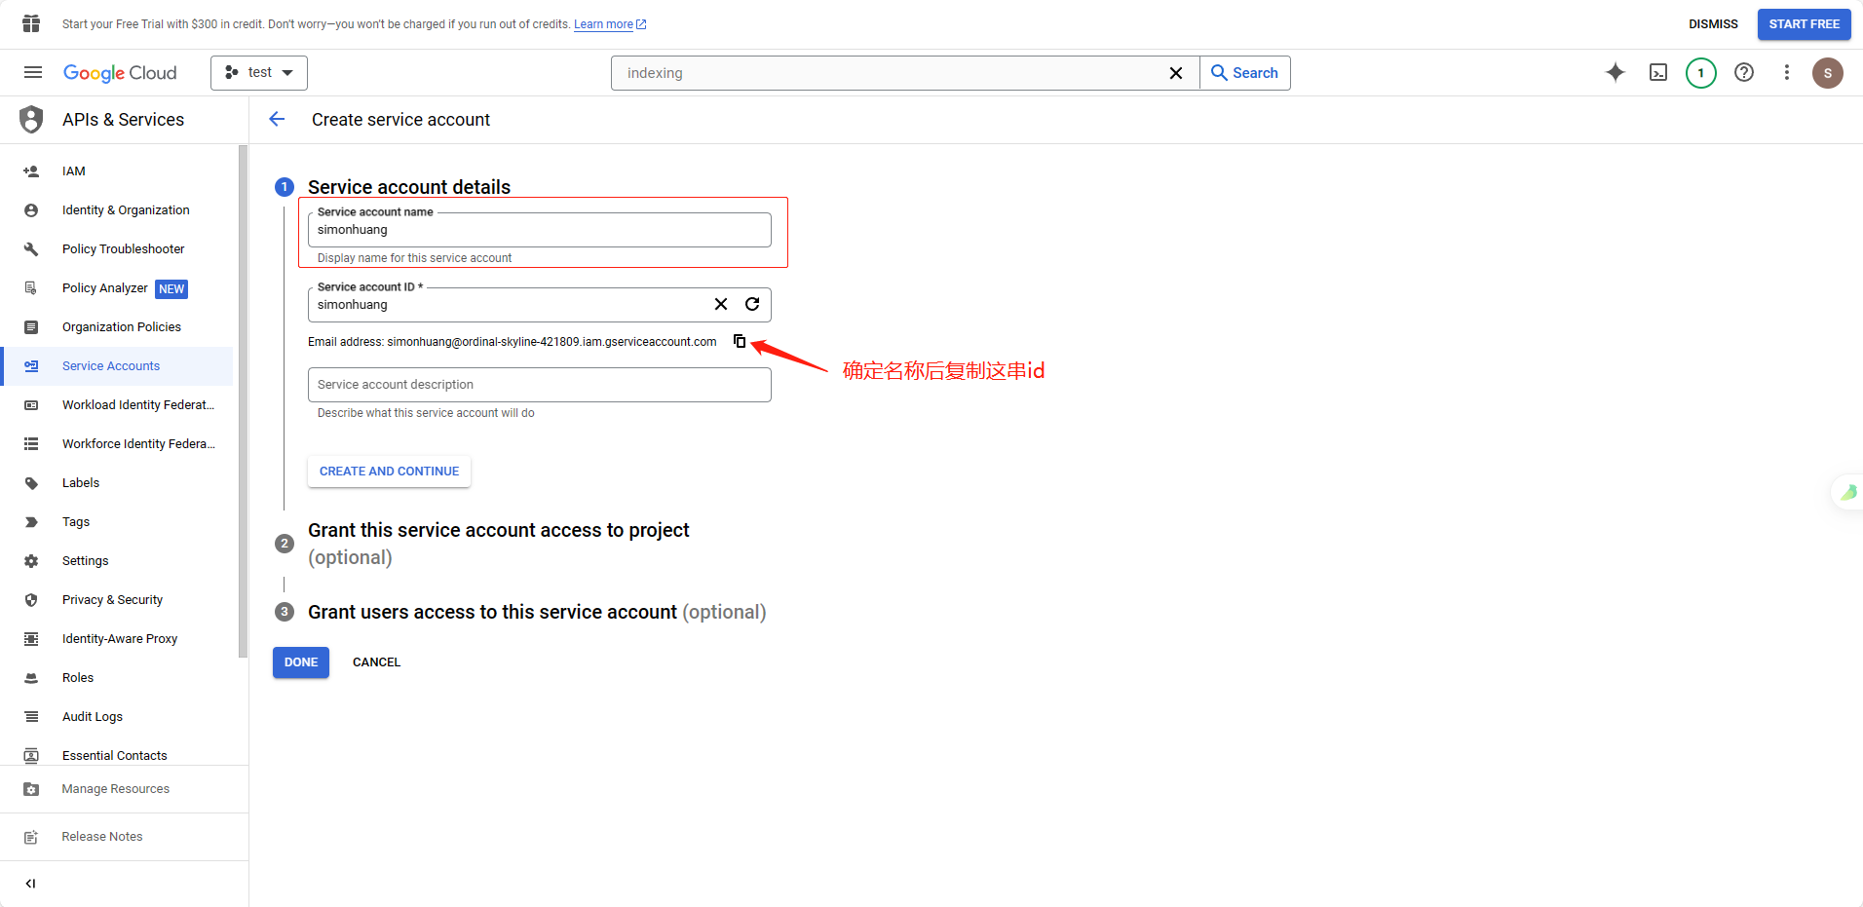The height and width of the screenshot is (907, 1863).
Task: Expand Grant this service account access step
Action: pos(498,544)
